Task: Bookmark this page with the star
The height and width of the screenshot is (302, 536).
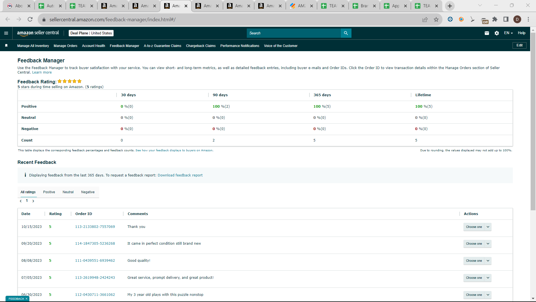Action: point(436,19)
